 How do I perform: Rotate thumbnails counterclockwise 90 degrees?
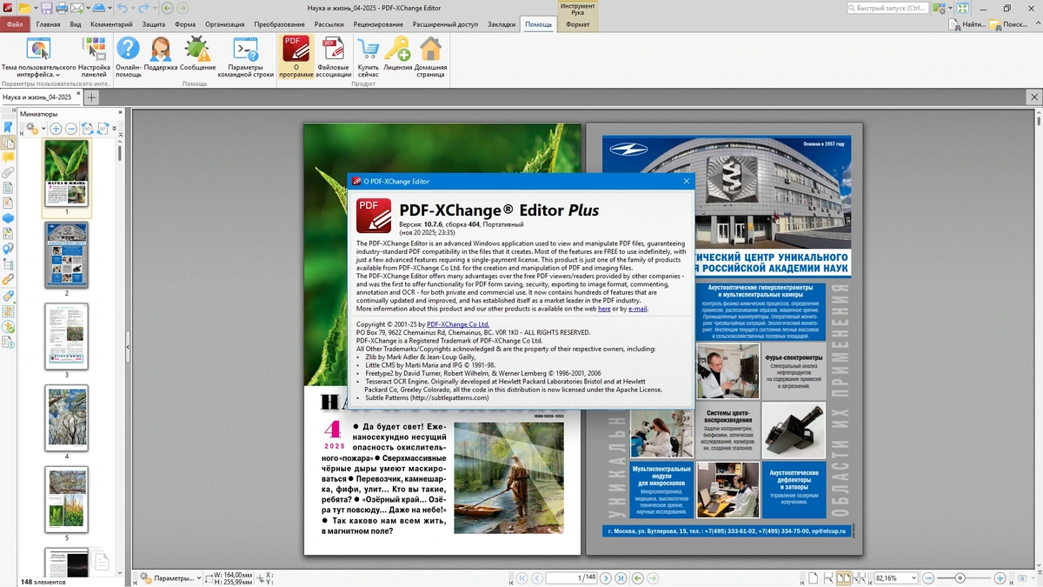coord(88,129)
